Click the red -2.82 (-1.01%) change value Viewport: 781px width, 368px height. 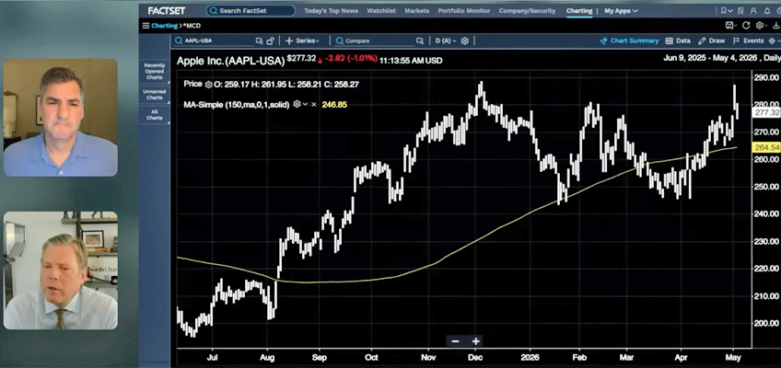(x=351, y=59)
